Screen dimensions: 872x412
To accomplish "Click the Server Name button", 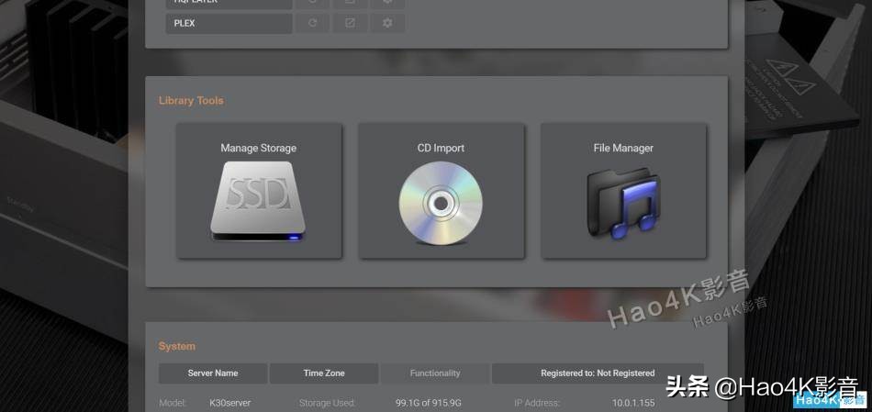I will (x=213, y=373).
